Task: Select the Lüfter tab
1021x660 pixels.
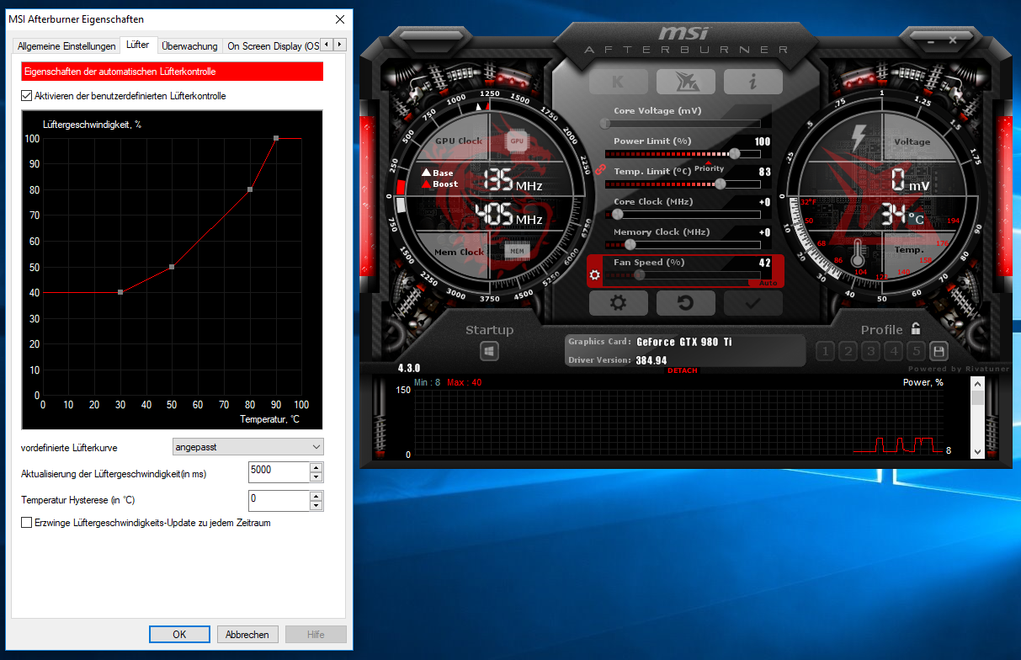Action: click(138, 45)
